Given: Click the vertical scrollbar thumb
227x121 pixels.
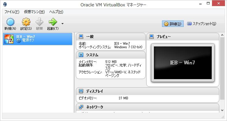Looking at the screenshot, I should (x=222, y=68).
